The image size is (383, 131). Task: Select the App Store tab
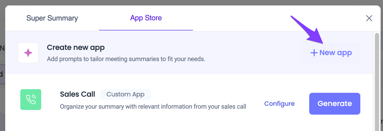coord(146,18)
